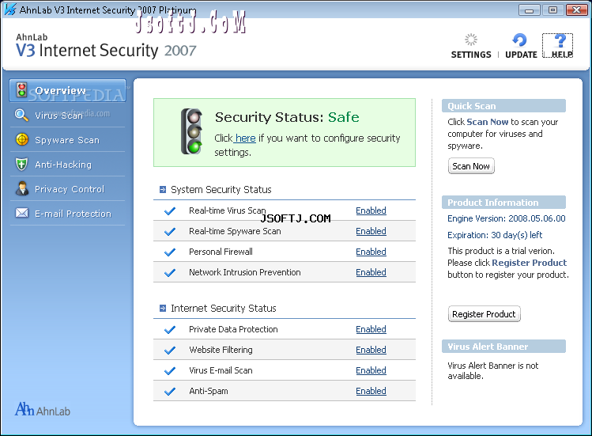Open Privacy Control section

(68, 188)
